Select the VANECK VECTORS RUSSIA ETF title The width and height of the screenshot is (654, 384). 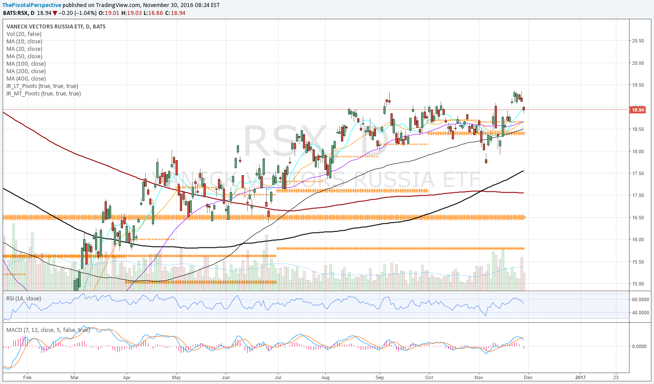click(56, 26)
